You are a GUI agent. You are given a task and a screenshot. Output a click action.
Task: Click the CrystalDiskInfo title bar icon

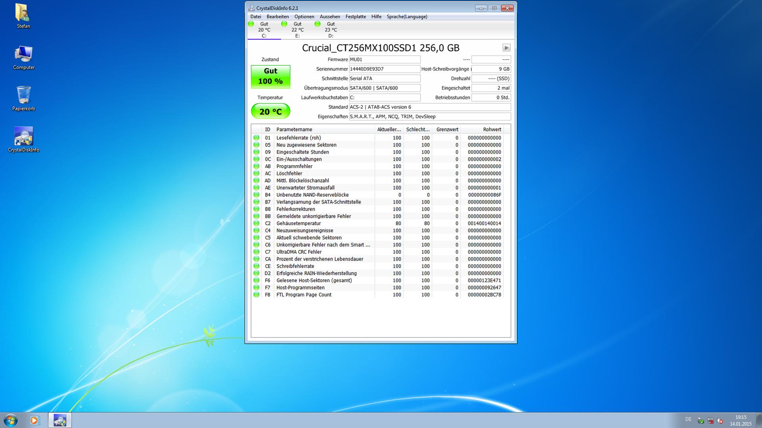coord(251,8)
